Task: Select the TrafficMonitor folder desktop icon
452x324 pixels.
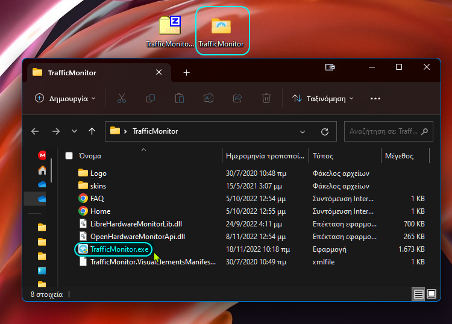Action: pos(221,31)
